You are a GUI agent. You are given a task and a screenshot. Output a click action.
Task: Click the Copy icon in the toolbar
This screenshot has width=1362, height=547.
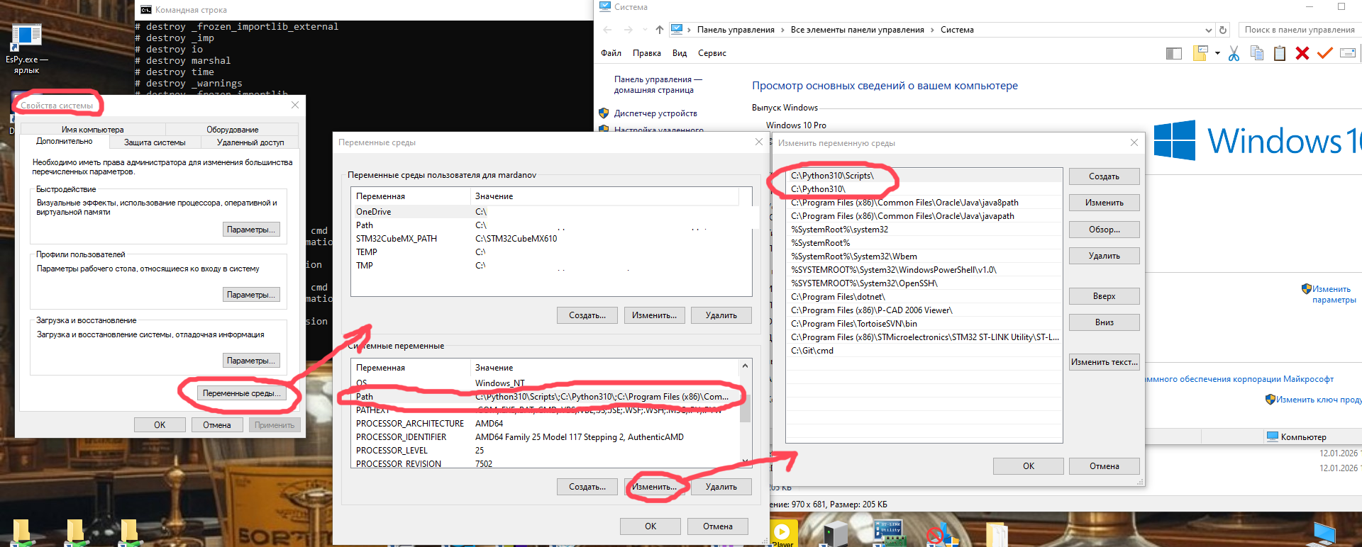[1257, 54]
